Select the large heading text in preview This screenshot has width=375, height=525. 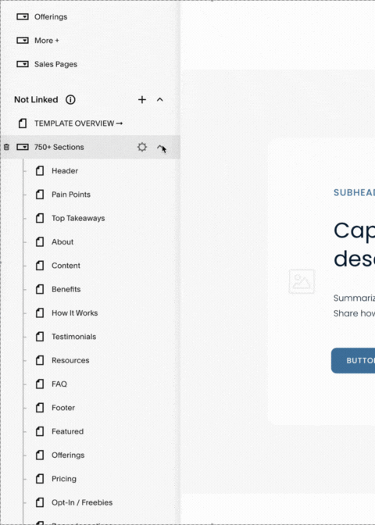click(x=354, y=245)
